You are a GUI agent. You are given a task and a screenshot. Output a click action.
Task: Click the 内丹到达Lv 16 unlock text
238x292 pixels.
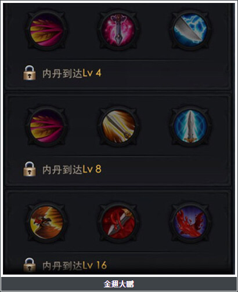74,265
